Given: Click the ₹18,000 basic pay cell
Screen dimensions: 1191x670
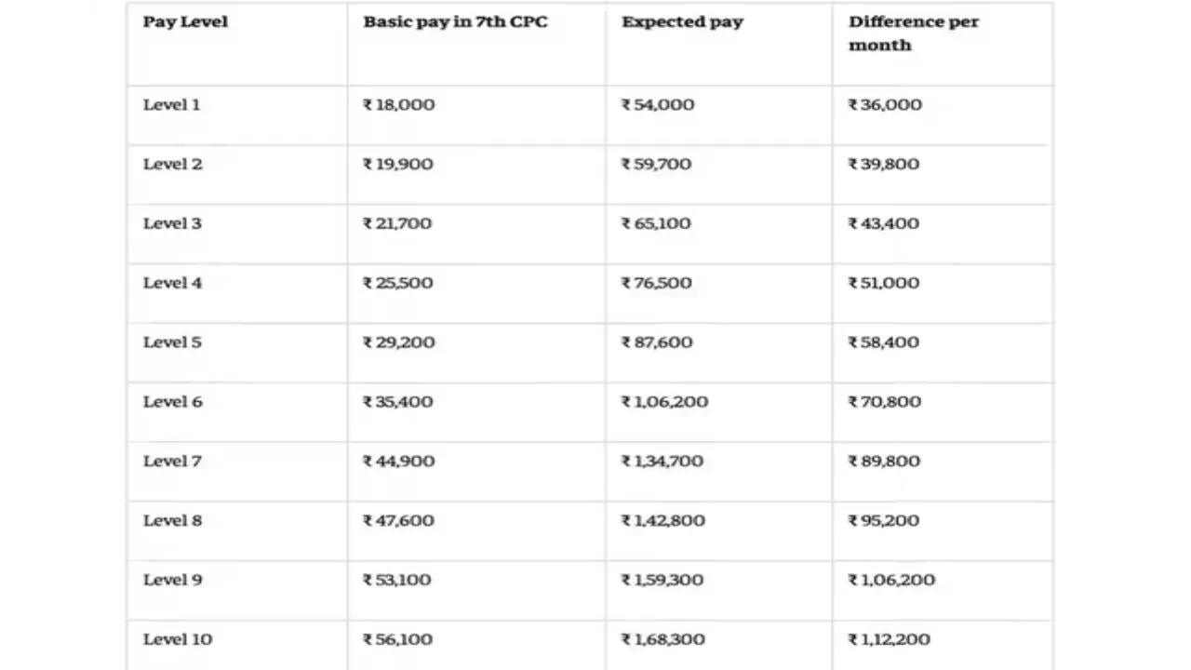Looking at the screenshot, I should [x=398, y=105].
